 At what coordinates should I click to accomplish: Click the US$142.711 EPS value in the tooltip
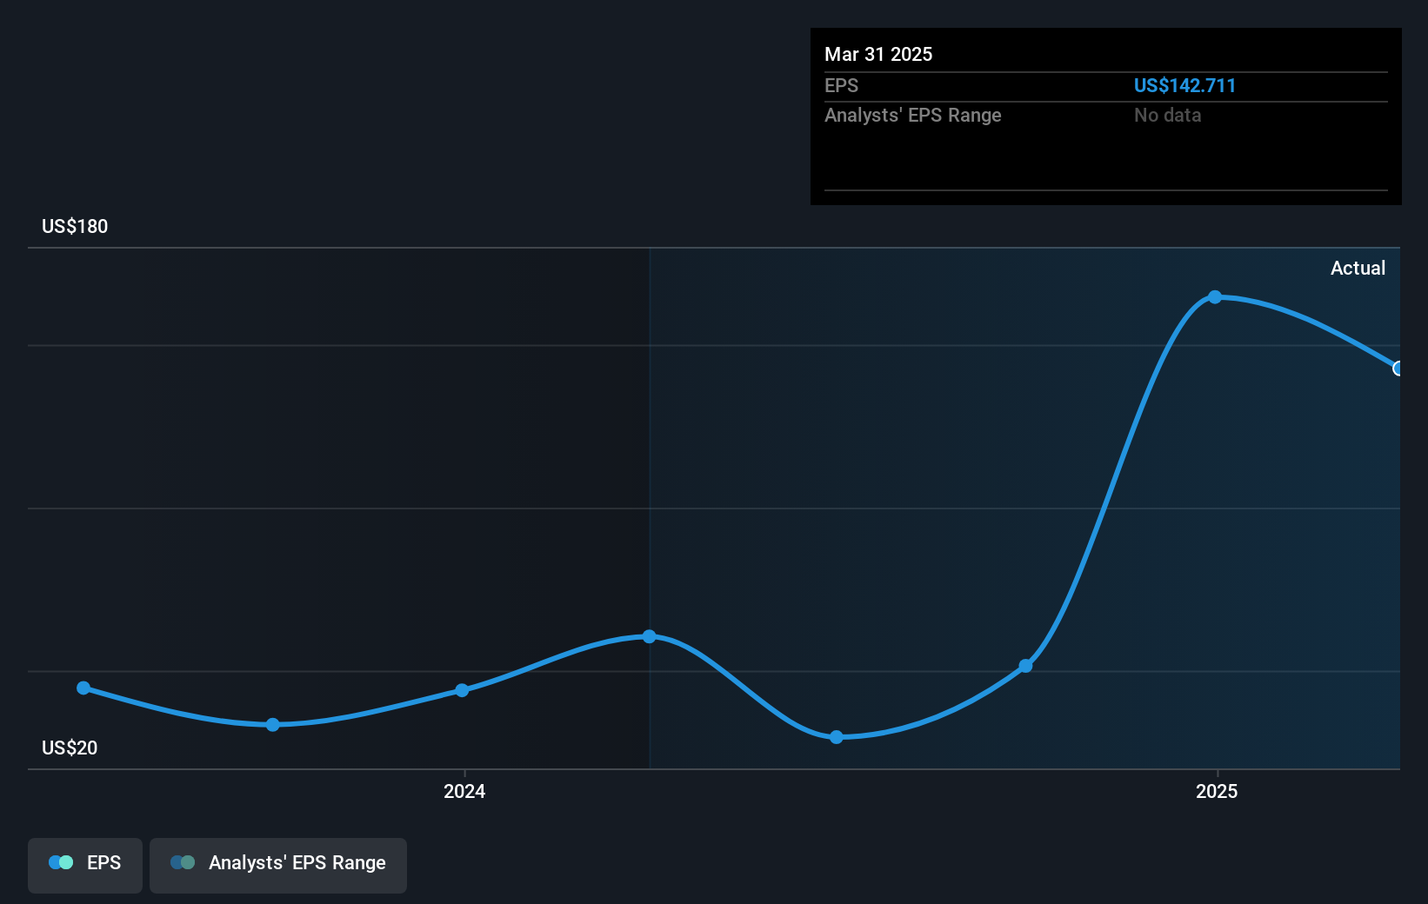(1184, 85)
